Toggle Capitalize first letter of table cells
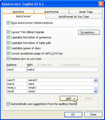 8,43
